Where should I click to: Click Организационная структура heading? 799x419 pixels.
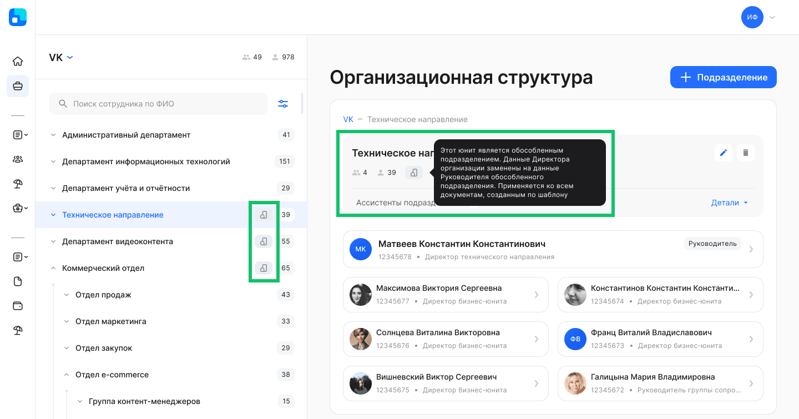point(461,78)
